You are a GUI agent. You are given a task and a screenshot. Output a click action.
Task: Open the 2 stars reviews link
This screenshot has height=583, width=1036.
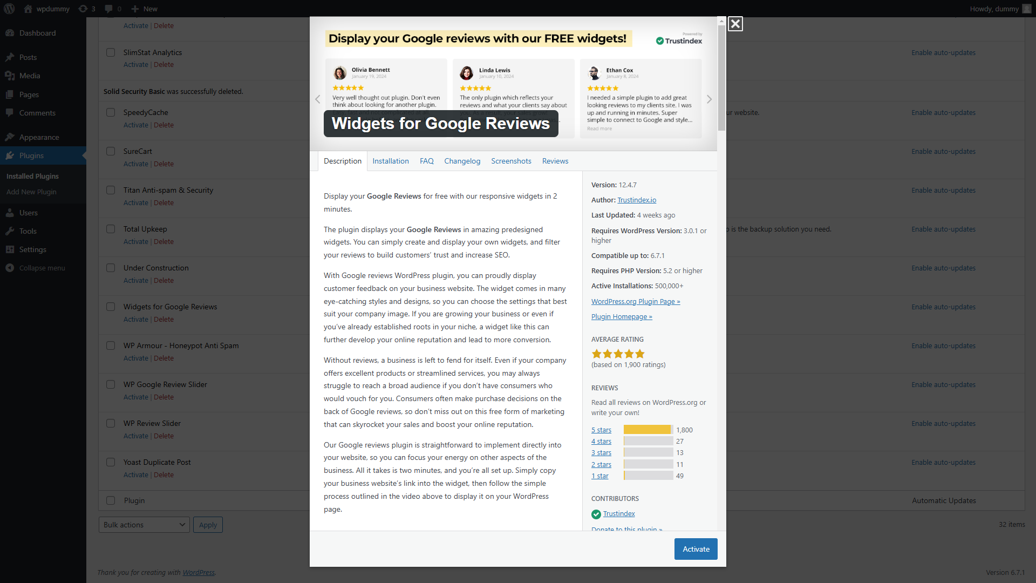601,464
